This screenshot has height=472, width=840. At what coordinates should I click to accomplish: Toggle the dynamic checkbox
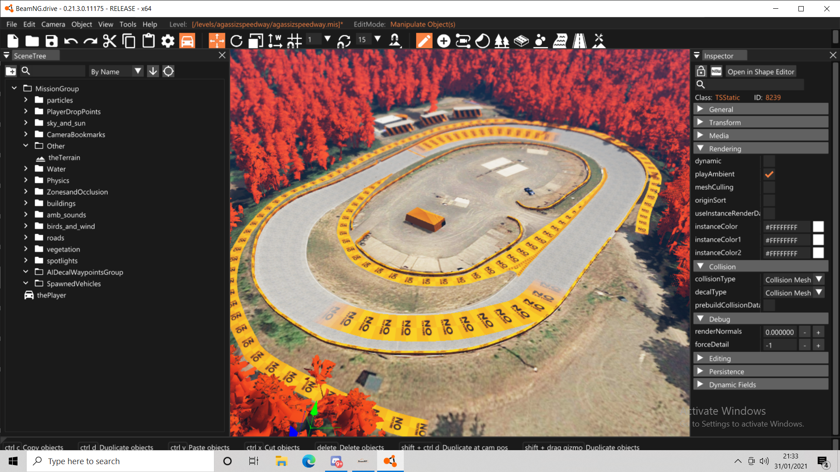pyautogui.click(x=769, y=161)
